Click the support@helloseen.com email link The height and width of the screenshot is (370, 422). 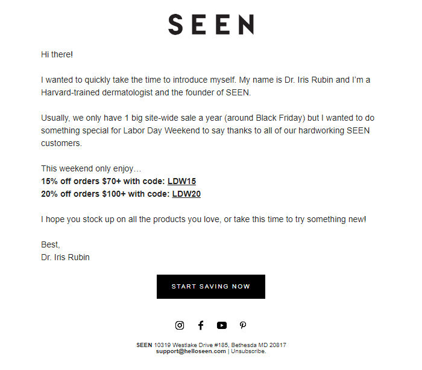[191, 351]
